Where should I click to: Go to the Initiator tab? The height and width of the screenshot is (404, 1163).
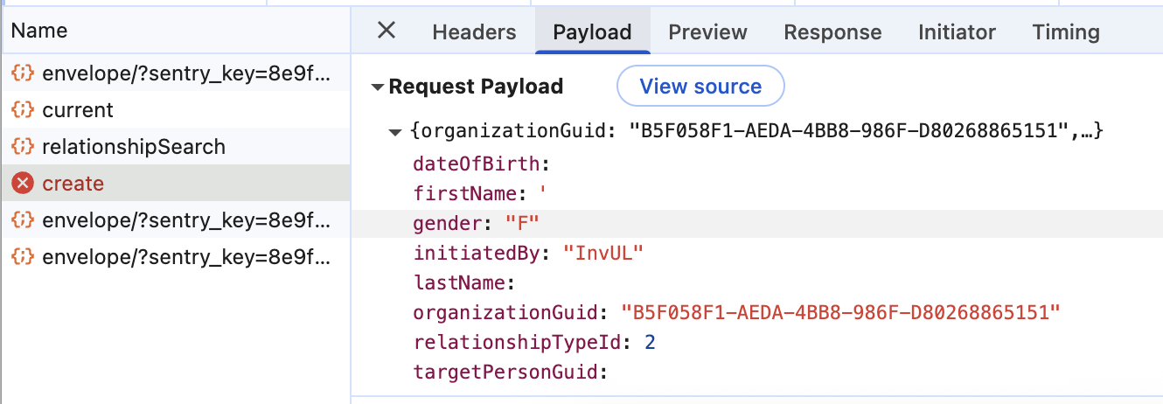click(x=957, y=32)
